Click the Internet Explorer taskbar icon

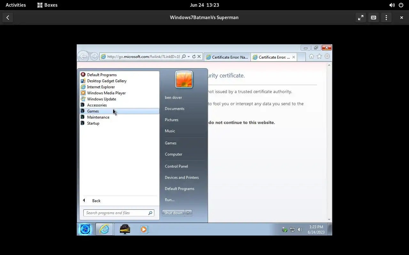click(104, 229)
